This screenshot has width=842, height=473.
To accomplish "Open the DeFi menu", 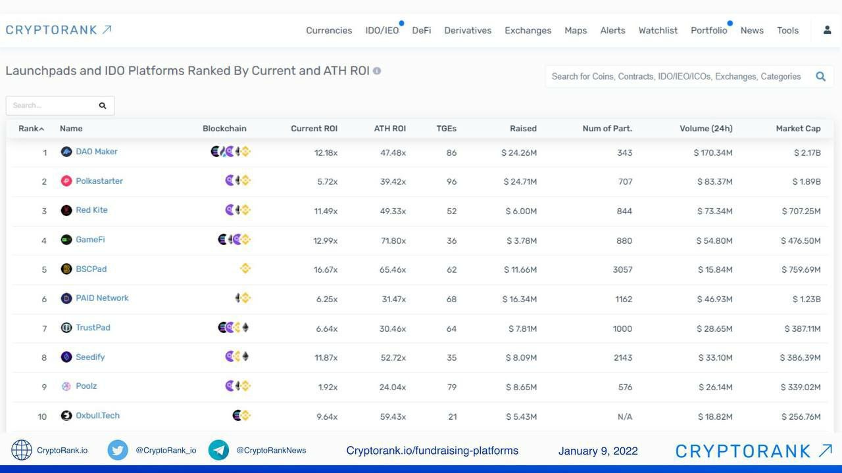I will pos(422,30).
